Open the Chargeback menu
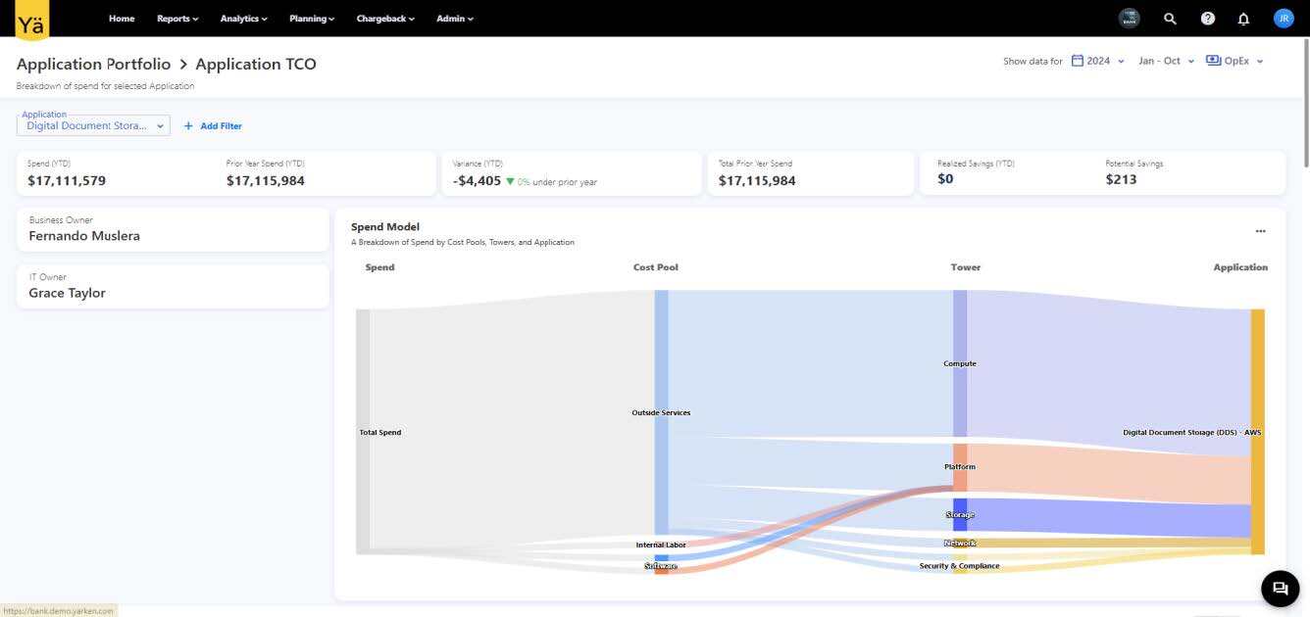 click(382, 18)
